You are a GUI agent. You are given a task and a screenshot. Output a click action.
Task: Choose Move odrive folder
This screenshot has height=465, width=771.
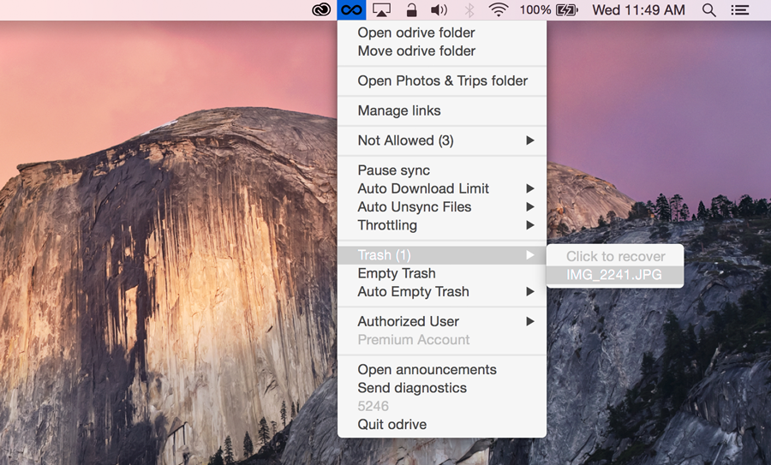441,51
